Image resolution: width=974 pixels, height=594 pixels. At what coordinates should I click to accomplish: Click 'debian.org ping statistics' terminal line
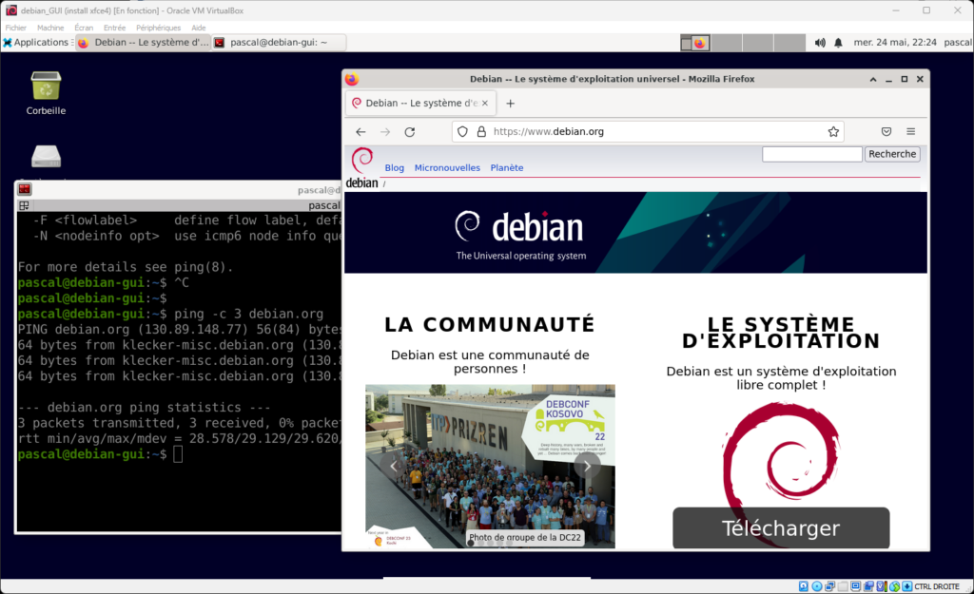[x=145, y=407]
